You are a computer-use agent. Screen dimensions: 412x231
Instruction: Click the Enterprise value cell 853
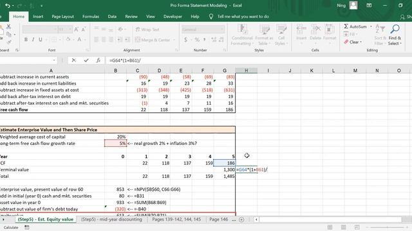pyautogui.click(x=116, y=189)
